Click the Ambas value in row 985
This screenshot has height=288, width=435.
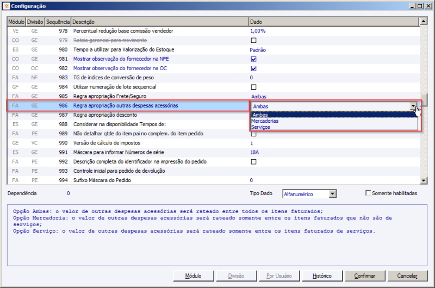pos(259,97)
